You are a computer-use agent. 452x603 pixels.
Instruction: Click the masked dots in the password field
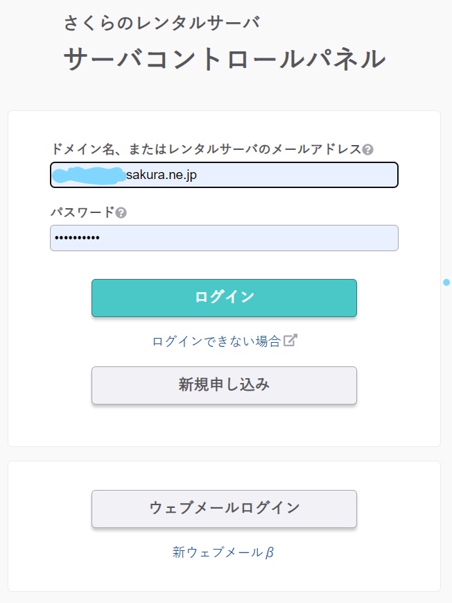[x=77, y=238]
